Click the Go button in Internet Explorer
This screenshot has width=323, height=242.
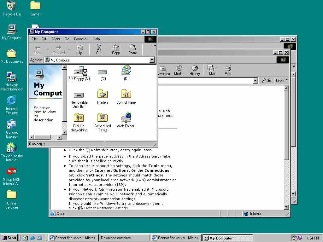click(266, 81)
